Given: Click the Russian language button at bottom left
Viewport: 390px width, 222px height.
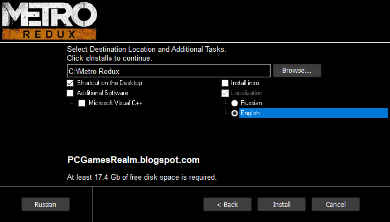Looking at the screenshot, I should 46,204.
